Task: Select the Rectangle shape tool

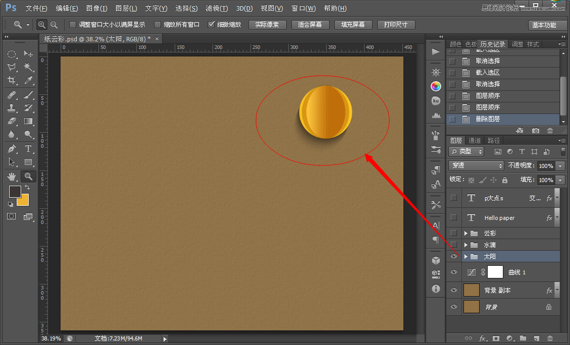Action: tap(28, 162)
